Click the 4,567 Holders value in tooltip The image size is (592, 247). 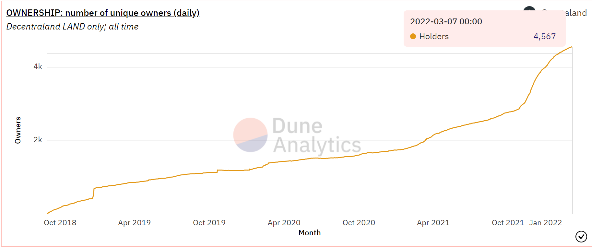coord(544,36)
